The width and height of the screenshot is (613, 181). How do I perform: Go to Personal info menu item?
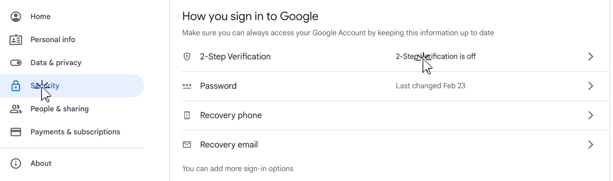pyautogui.click(x=53, y=40)
